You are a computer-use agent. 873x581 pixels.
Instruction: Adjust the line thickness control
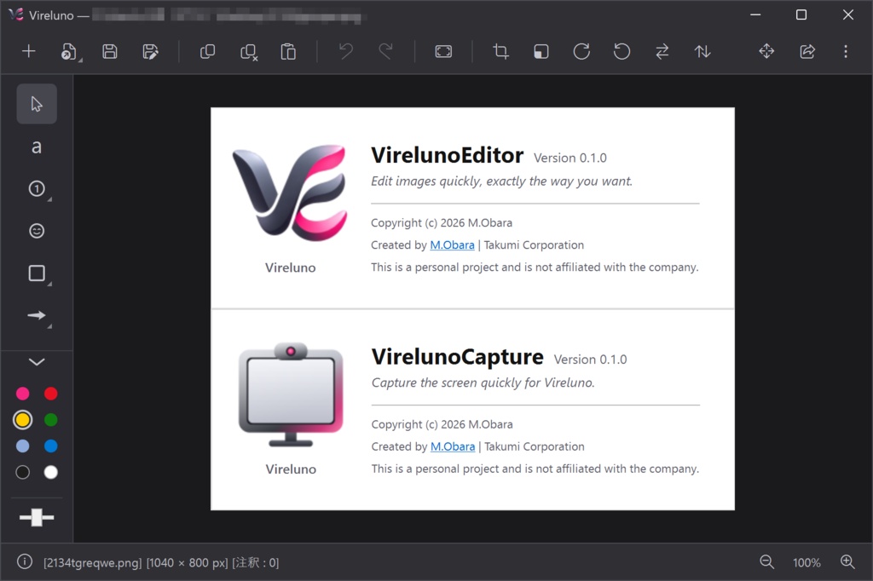(37, 518)
